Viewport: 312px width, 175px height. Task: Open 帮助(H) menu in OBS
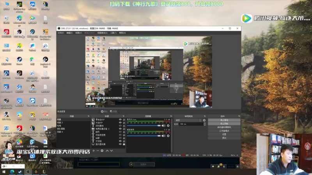[122, 33]
